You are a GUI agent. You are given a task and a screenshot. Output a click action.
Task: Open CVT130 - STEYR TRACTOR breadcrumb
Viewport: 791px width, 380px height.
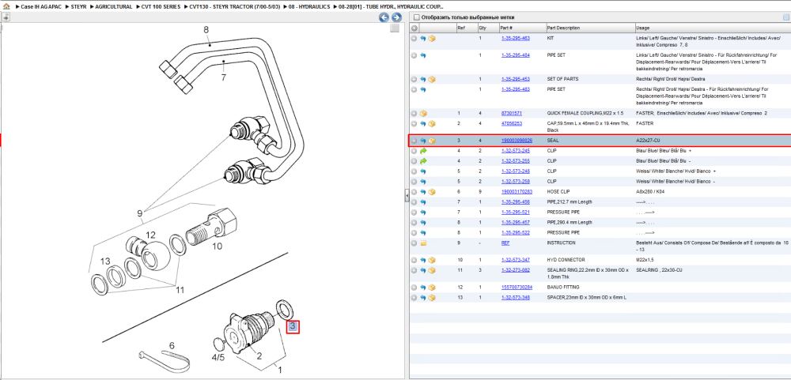click(235, 7)
